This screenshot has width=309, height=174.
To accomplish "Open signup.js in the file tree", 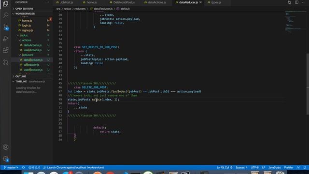I will 28,30.
